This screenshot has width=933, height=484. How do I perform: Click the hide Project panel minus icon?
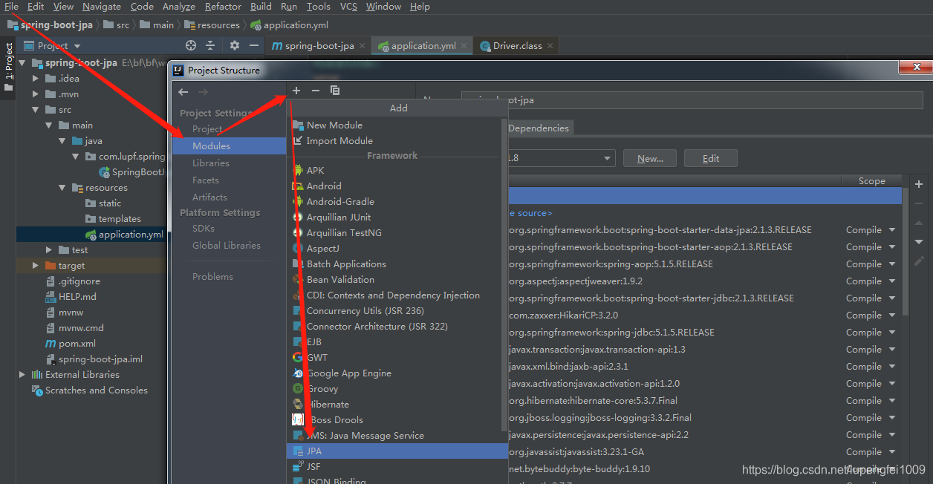(x=254, y=45)
